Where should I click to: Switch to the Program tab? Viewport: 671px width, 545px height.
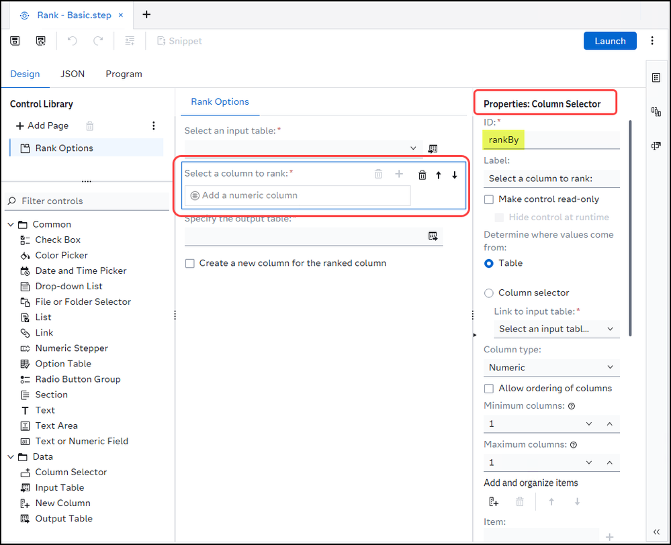point(124,74)
